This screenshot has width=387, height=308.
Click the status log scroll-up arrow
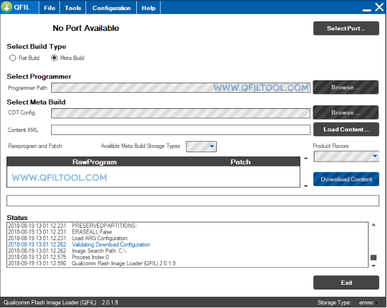373,225
